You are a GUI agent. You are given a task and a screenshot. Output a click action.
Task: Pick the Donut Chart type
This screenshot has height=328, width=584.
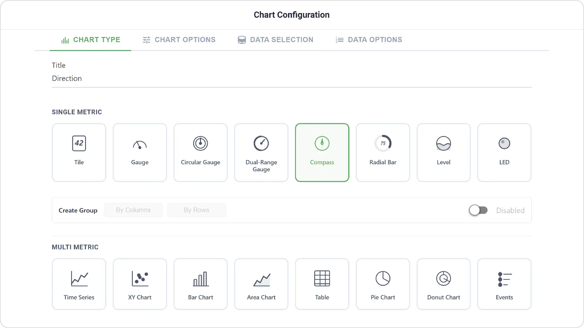click(x=444, y=284)
